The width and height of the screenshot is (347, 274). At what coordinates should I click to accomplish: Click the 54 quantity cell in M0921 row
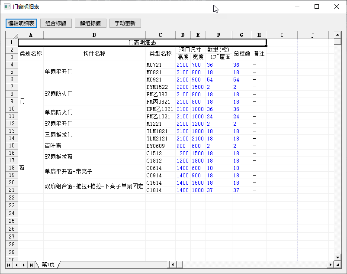(219, 80)
